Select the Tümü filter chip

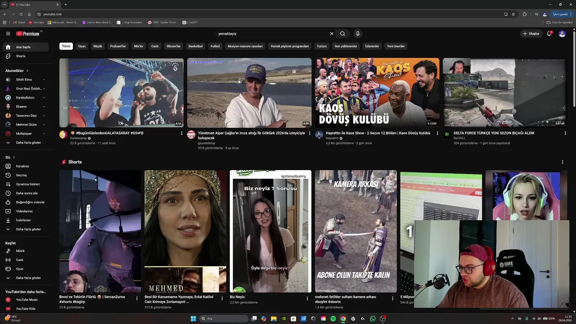point(66,46)
